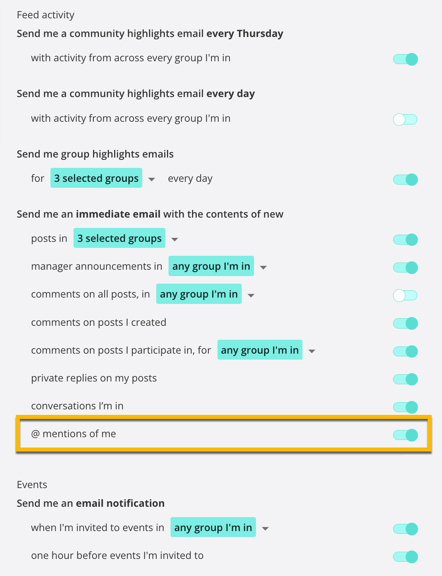442x576 pixels.
Task: Enable daily community highlights email toggle
Action: point(405,119)
